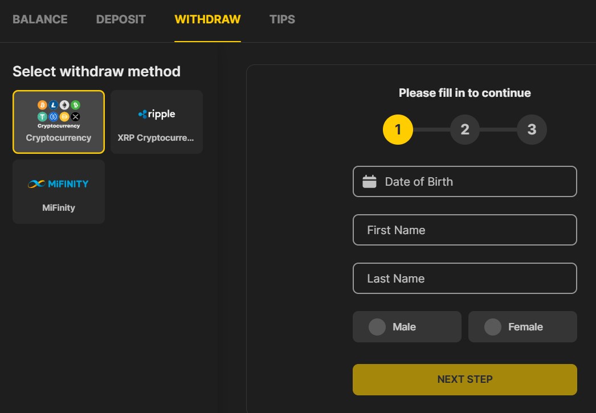Click the MiFinity logo
Screen dimensions: 596x413
59,184
